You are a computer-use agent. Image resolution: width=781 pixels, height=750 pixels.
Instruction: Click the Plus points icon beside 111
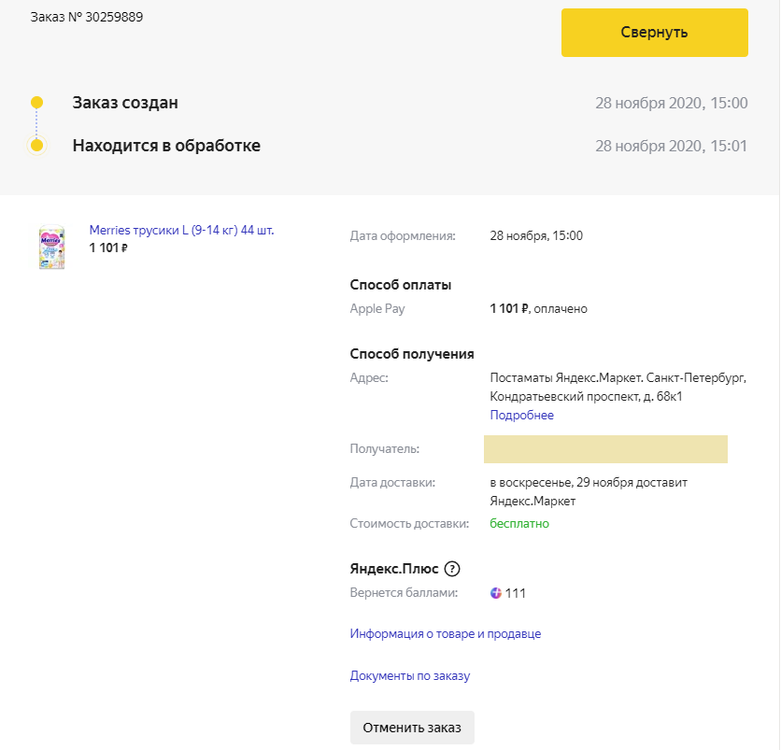[x=496, y=593]
